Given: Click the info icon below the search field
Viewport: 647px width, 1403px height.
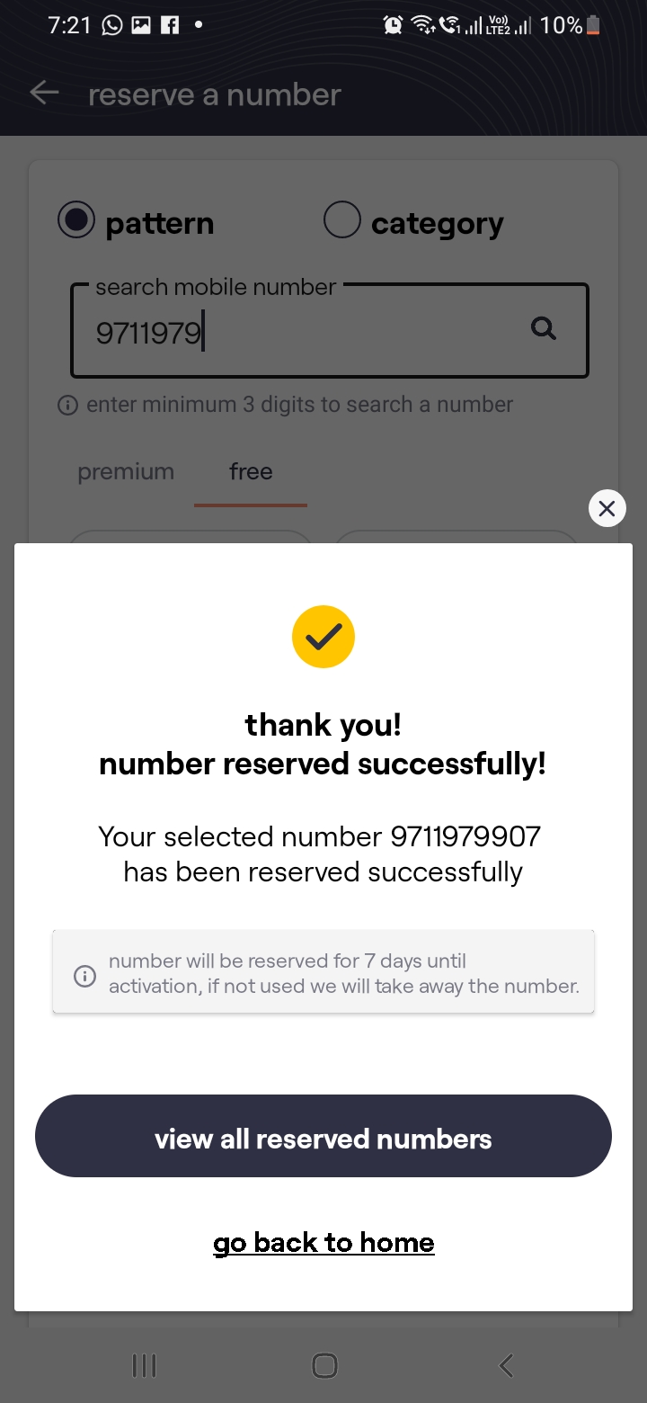Looking at the screenshot, I should coord(69,405).
